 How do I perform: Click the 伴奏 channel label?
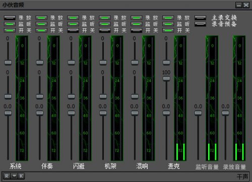click(47, 166)
